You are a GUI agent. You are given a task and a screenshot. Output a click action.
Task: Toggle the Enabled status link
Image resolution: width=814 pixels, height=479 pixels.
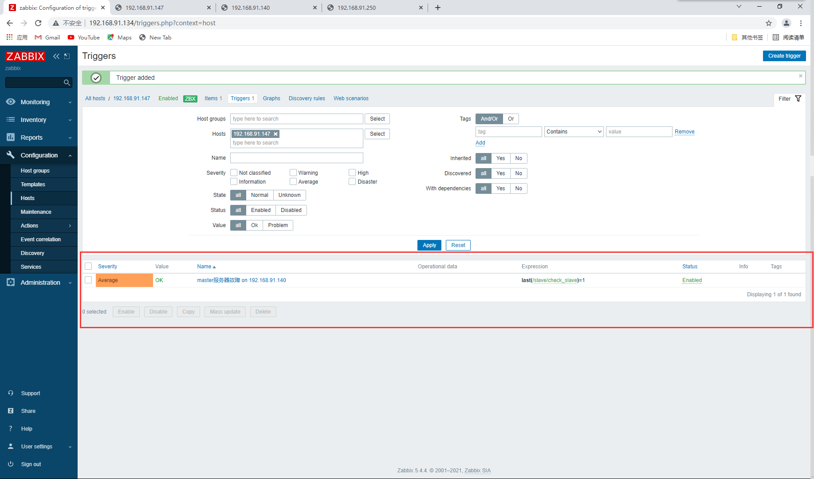[x=692, y=280]
